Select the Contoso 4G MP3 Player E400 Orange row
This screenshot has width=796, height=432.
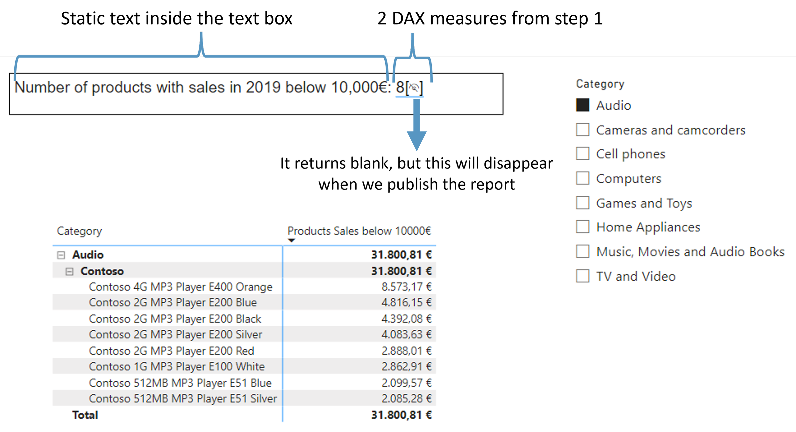pyautogui.click(x=181, y=287)
